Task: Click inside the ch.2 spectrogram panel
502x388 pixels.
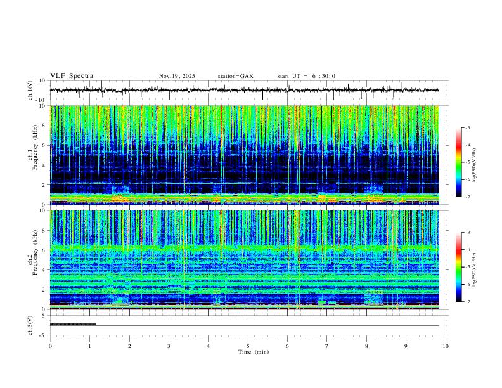Action: [x=245, y=260]
